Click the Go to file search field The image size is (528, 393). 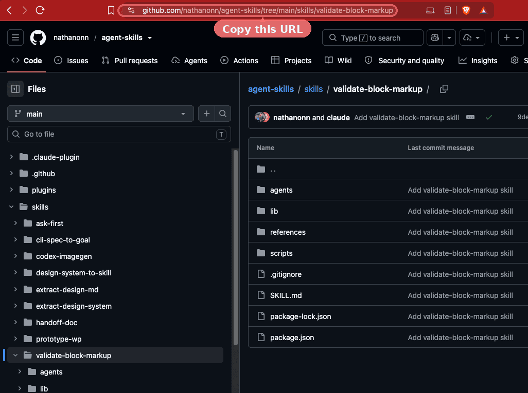tap(119, 134)
